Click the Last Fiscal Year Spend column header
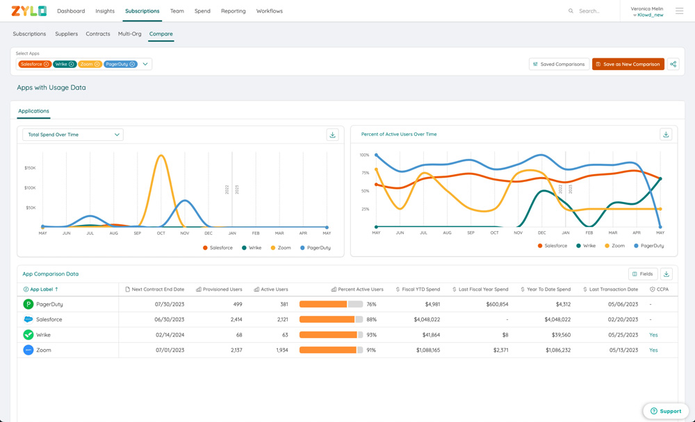 pos(480,289)
